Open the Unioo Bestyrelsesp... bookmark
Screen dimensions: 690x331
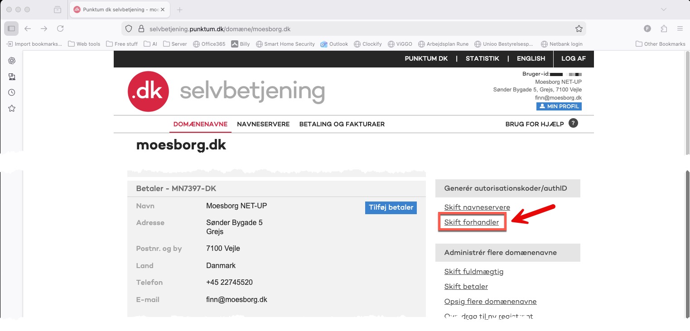[504, 44]
